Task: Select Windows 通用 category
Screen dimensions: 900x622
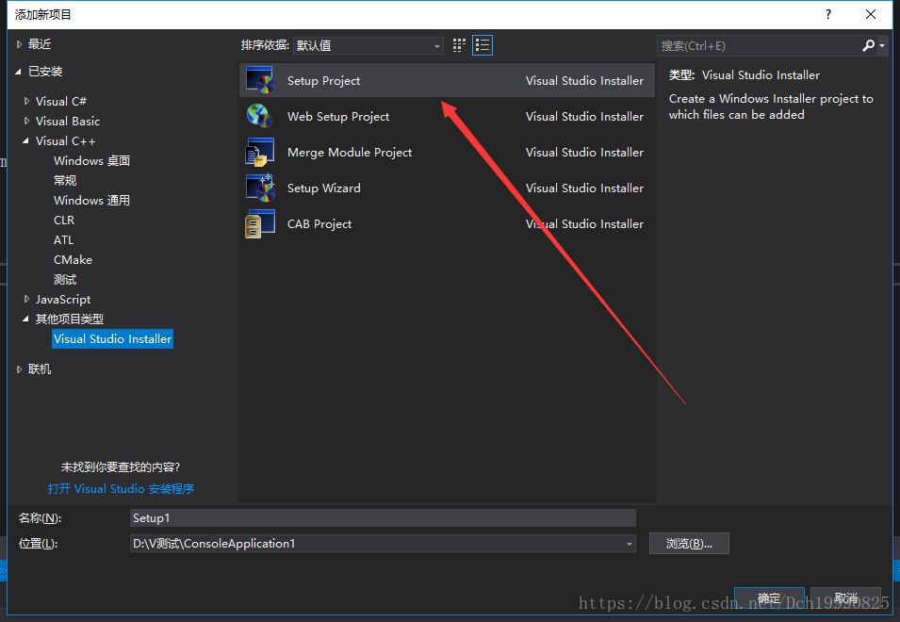Action: coord(91,200)
